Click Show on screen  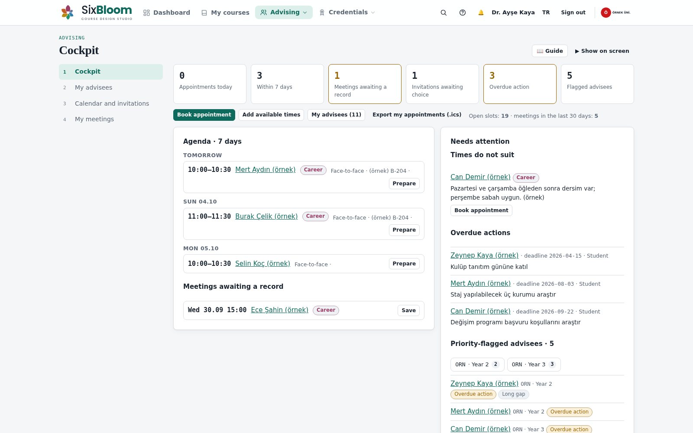(x=602, y=51)
